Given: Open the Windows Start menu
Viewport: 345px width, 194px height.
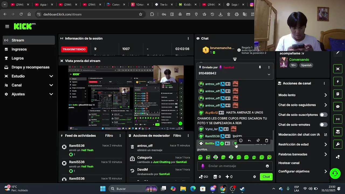Looking at the screenshot, I should pyautogui.click(x=103, y=189).
